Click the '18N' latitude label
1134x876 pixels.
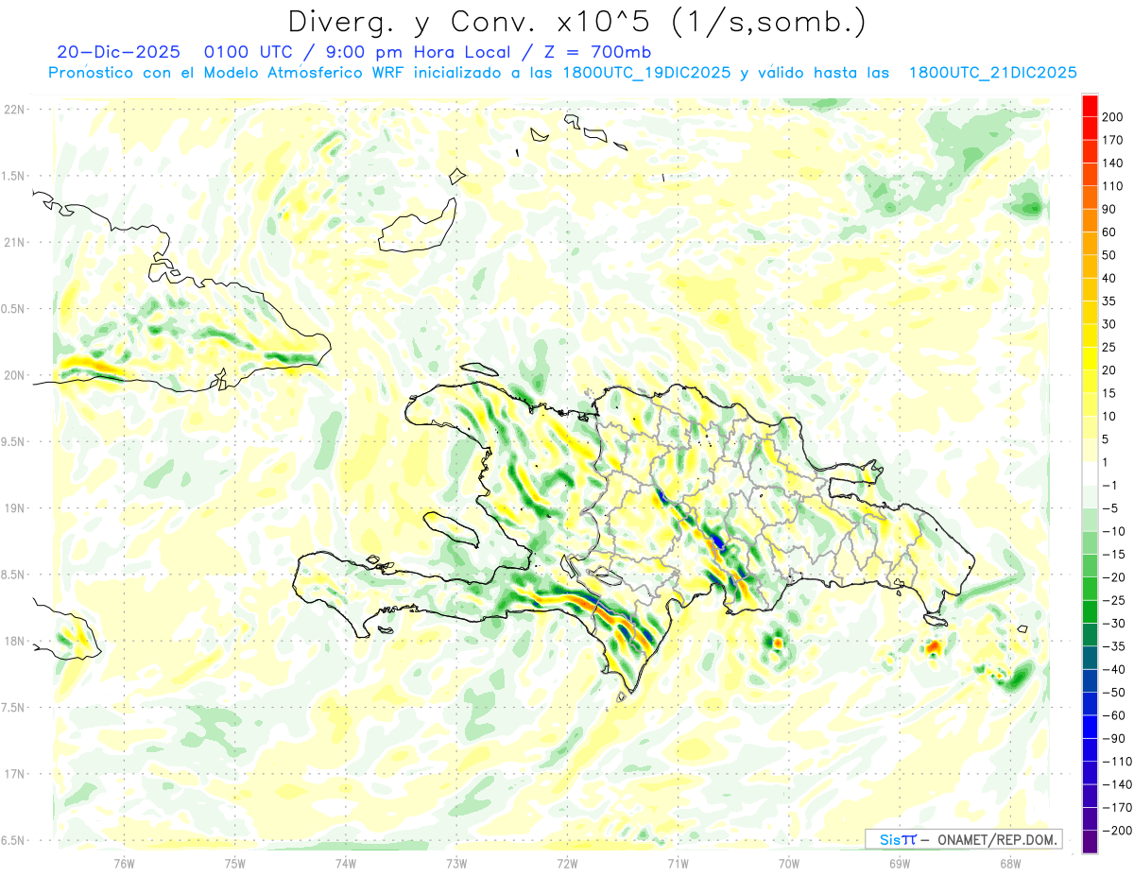pyautogui.click(x=13, y=641)
